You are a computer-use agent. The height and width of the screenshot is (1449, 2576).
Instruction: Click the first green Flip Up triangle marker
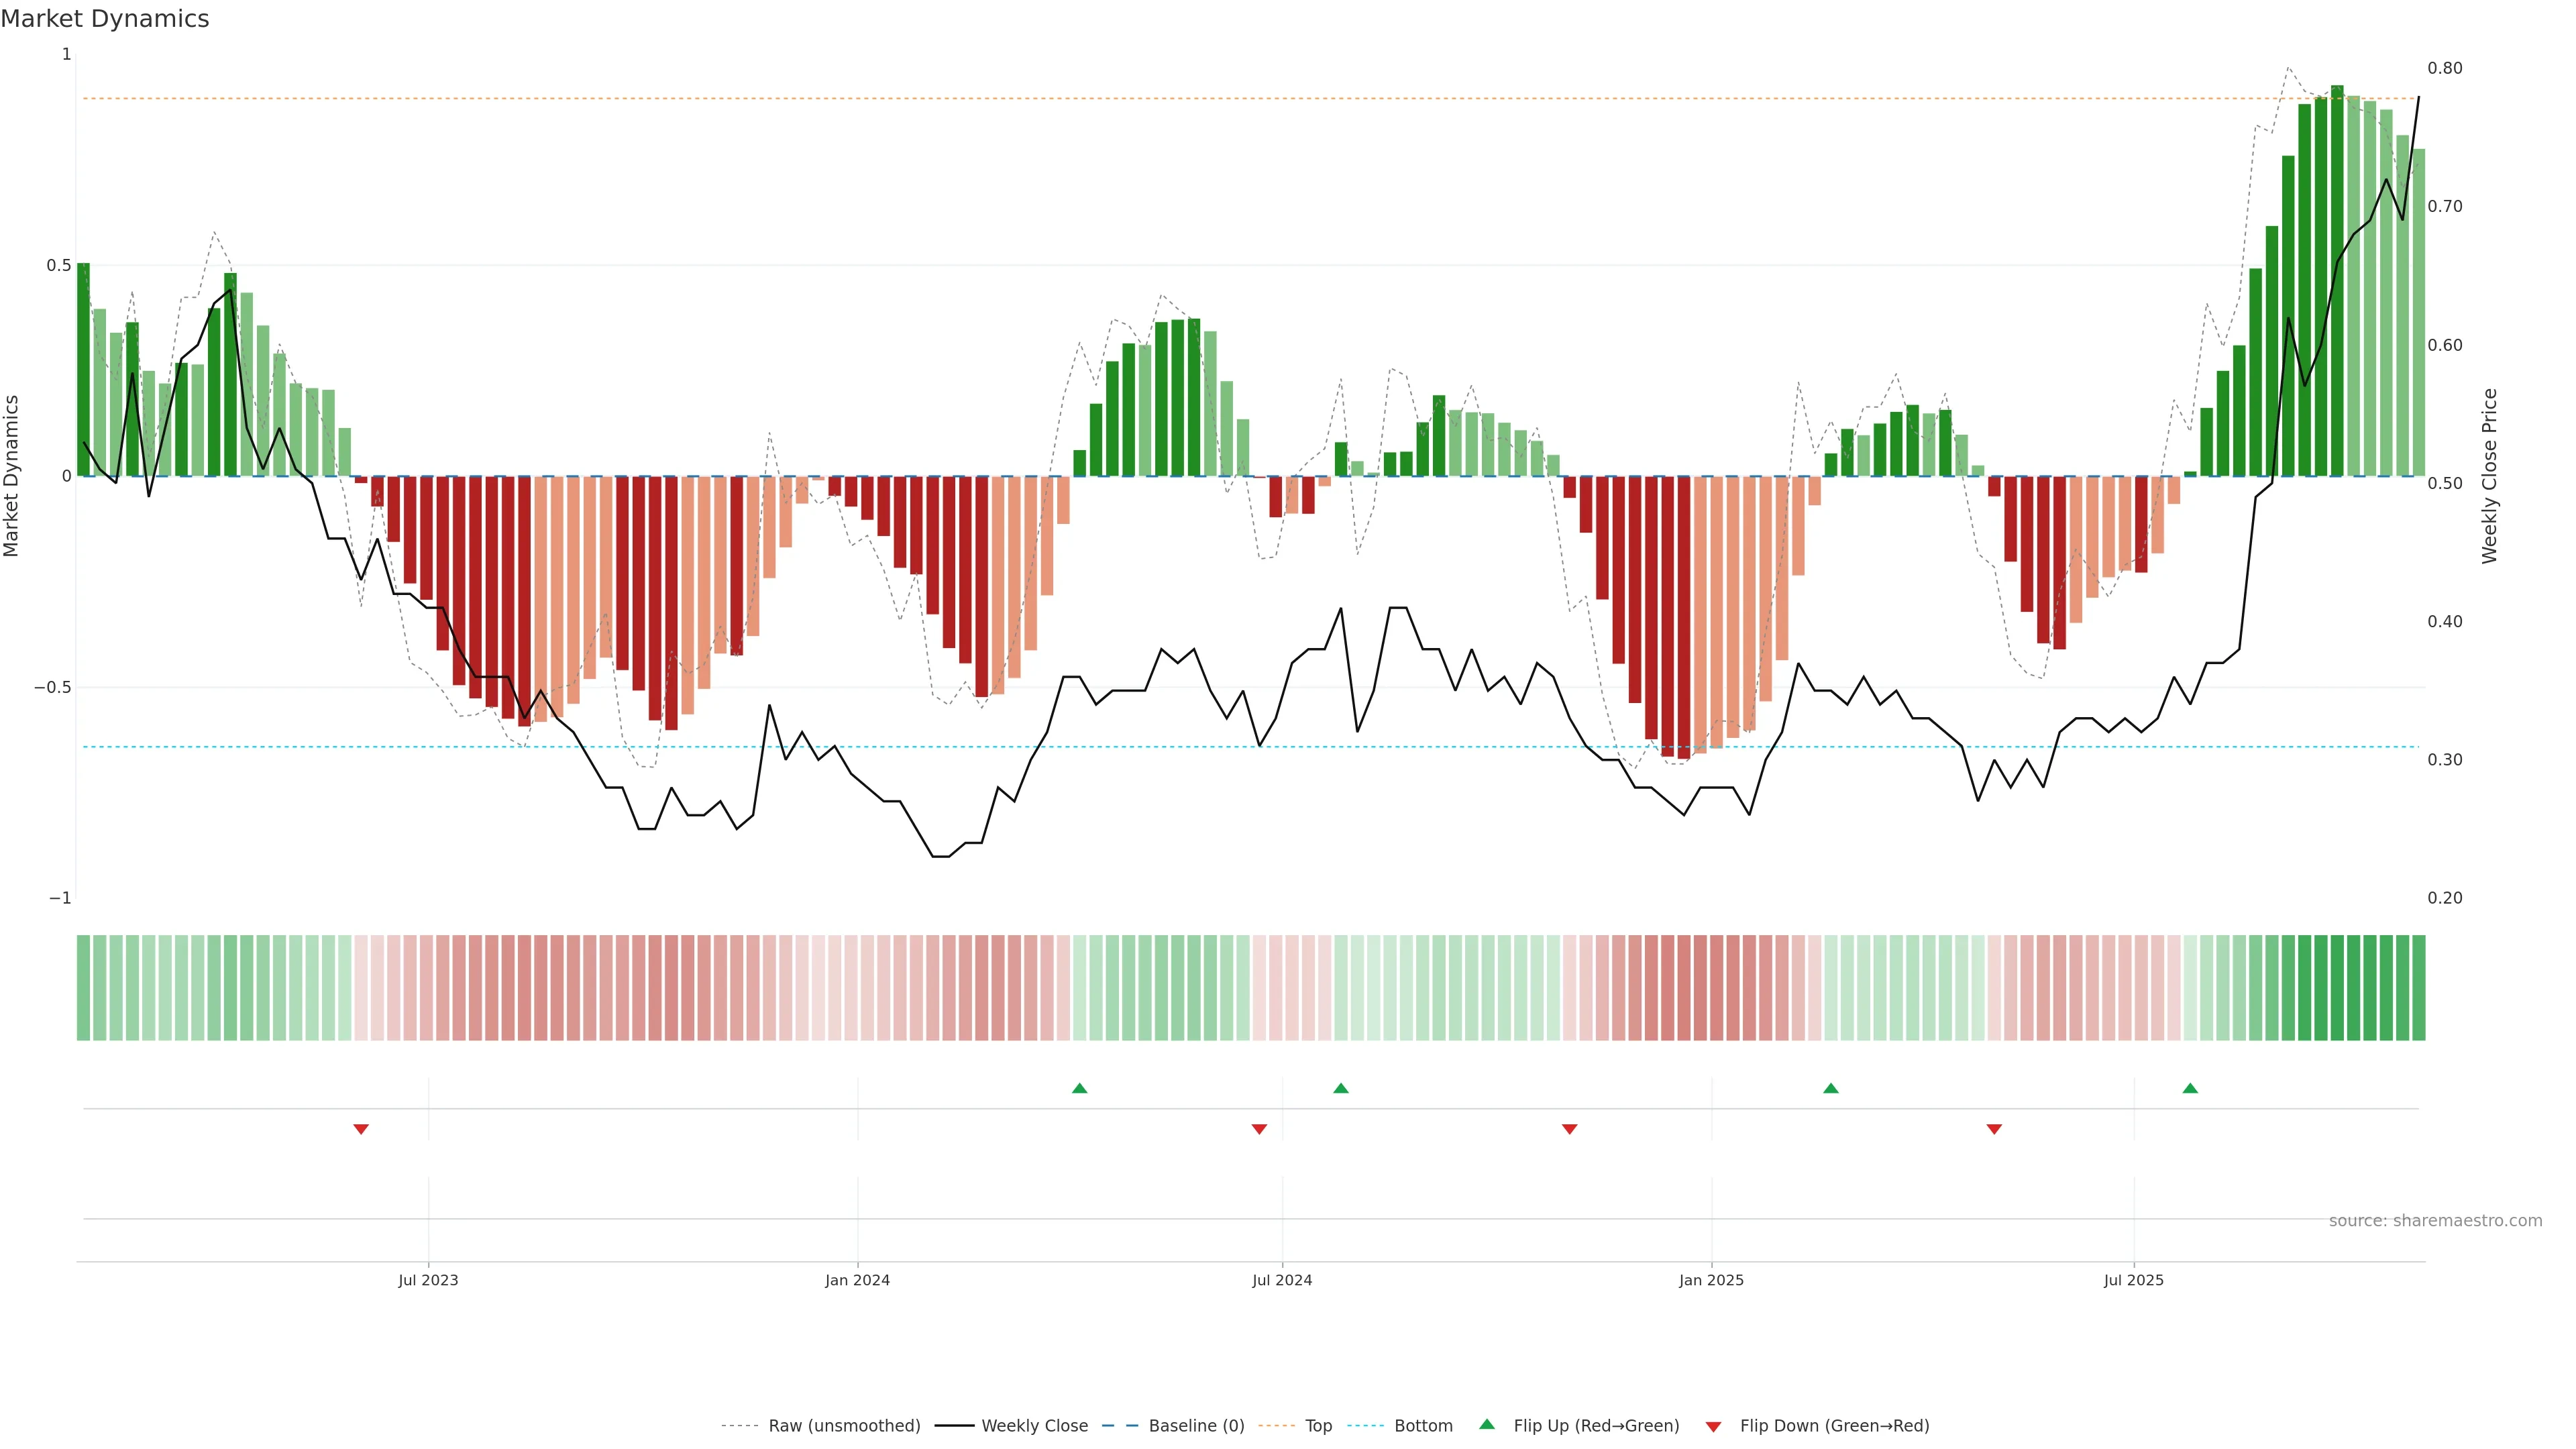tap(1079, 1088)
